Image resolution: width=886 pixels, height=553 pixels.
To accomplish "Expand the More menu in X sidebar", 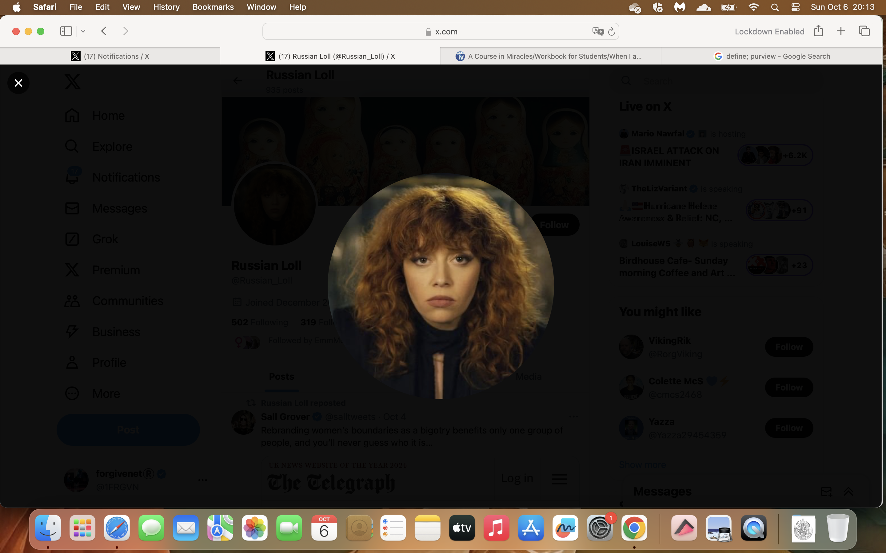I will coord(92,394).
